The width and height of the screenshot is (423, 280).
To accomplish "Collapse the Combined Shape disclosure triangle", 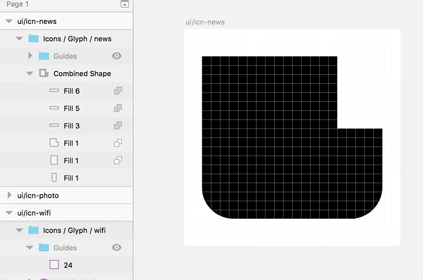I will 30,74.
